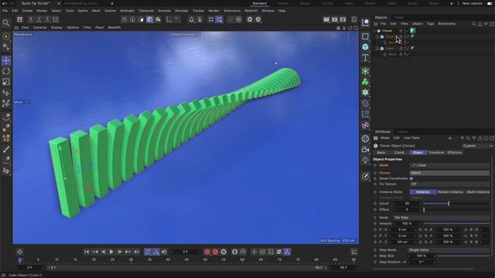Adjust the Step Size slider
The width and height of the screenshot is (495, 278).
(x=464, y=256)
